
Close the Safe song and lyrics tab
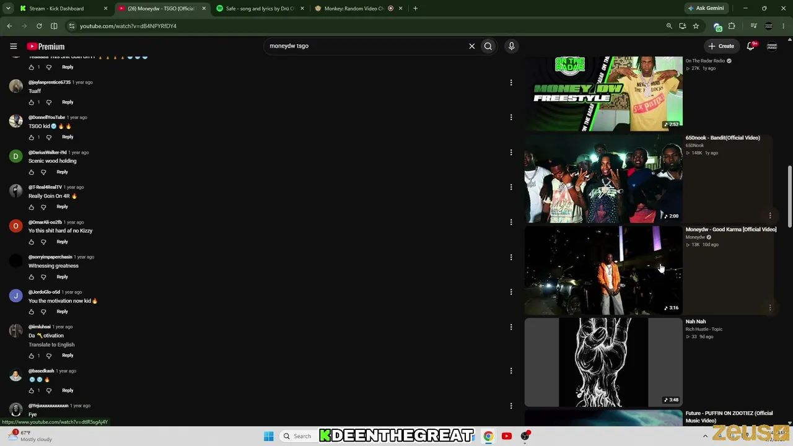(x=302, y=9)
